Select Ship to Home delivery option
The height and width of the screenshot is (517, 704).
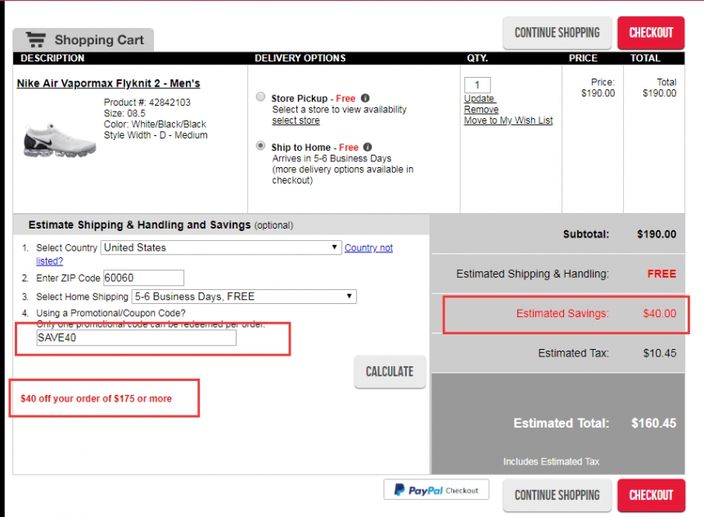click(260, 147)
